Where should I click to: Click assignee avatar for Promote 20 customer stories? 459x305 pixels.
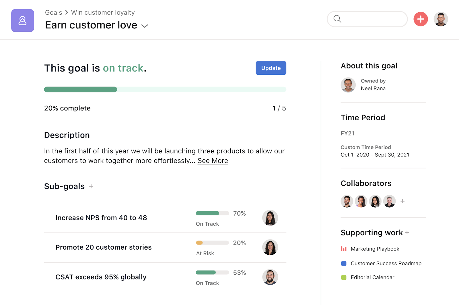[270, 247]
